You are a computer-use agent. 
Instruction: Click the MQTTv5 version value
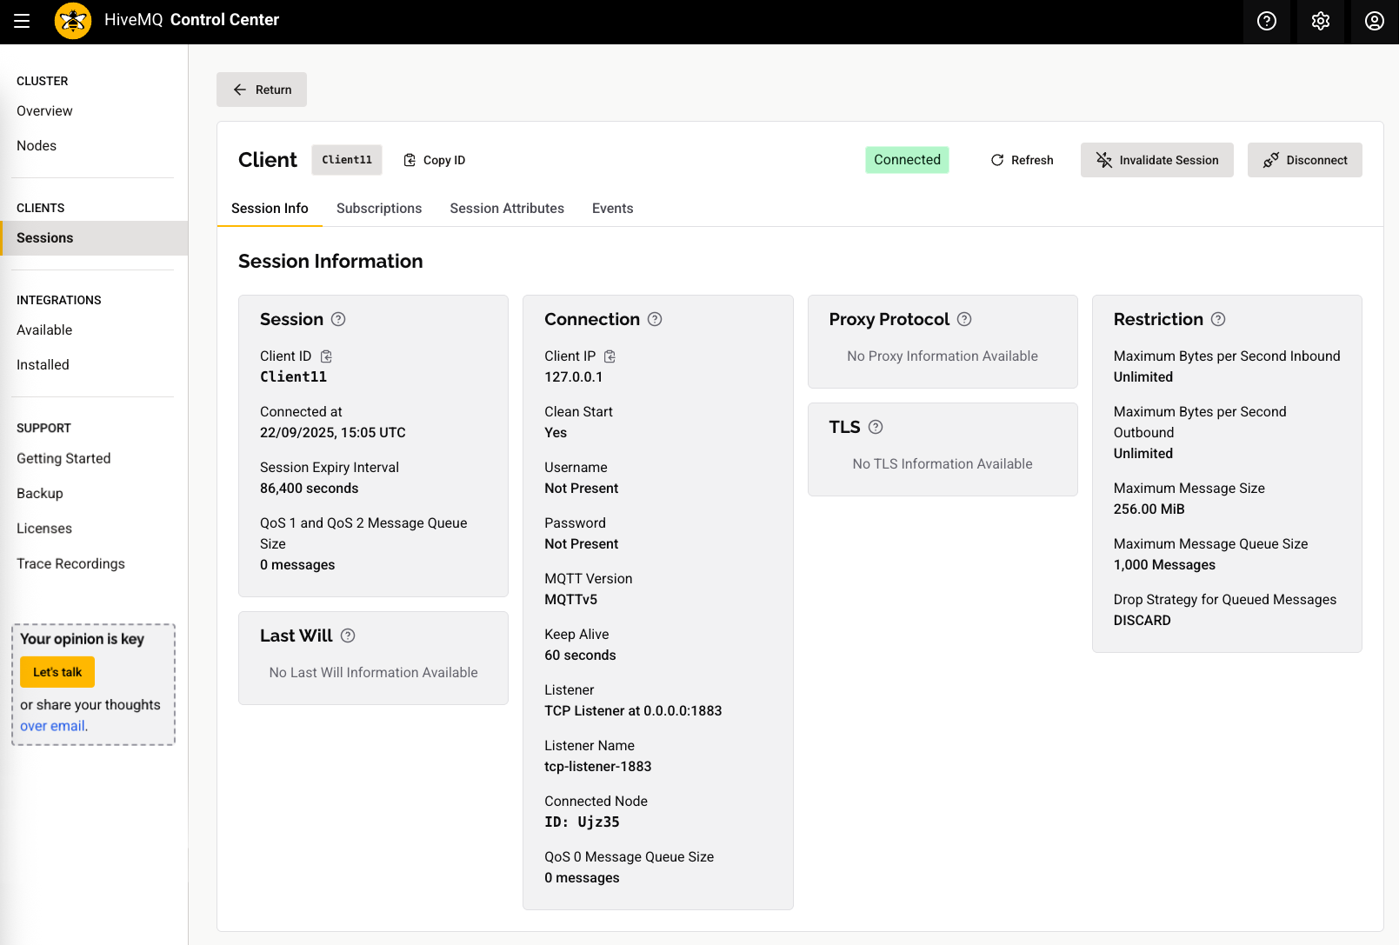pyautogui.click(x=571, y=600)
